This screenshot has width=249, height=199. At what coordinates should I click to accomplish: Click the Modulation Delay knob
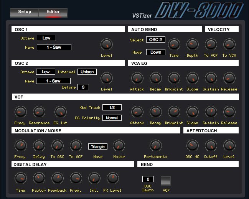39,146
